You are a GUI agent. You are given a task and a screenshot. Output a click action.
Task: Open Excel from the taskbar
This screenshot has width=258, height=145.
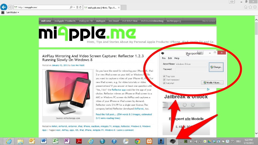(55, 141)
